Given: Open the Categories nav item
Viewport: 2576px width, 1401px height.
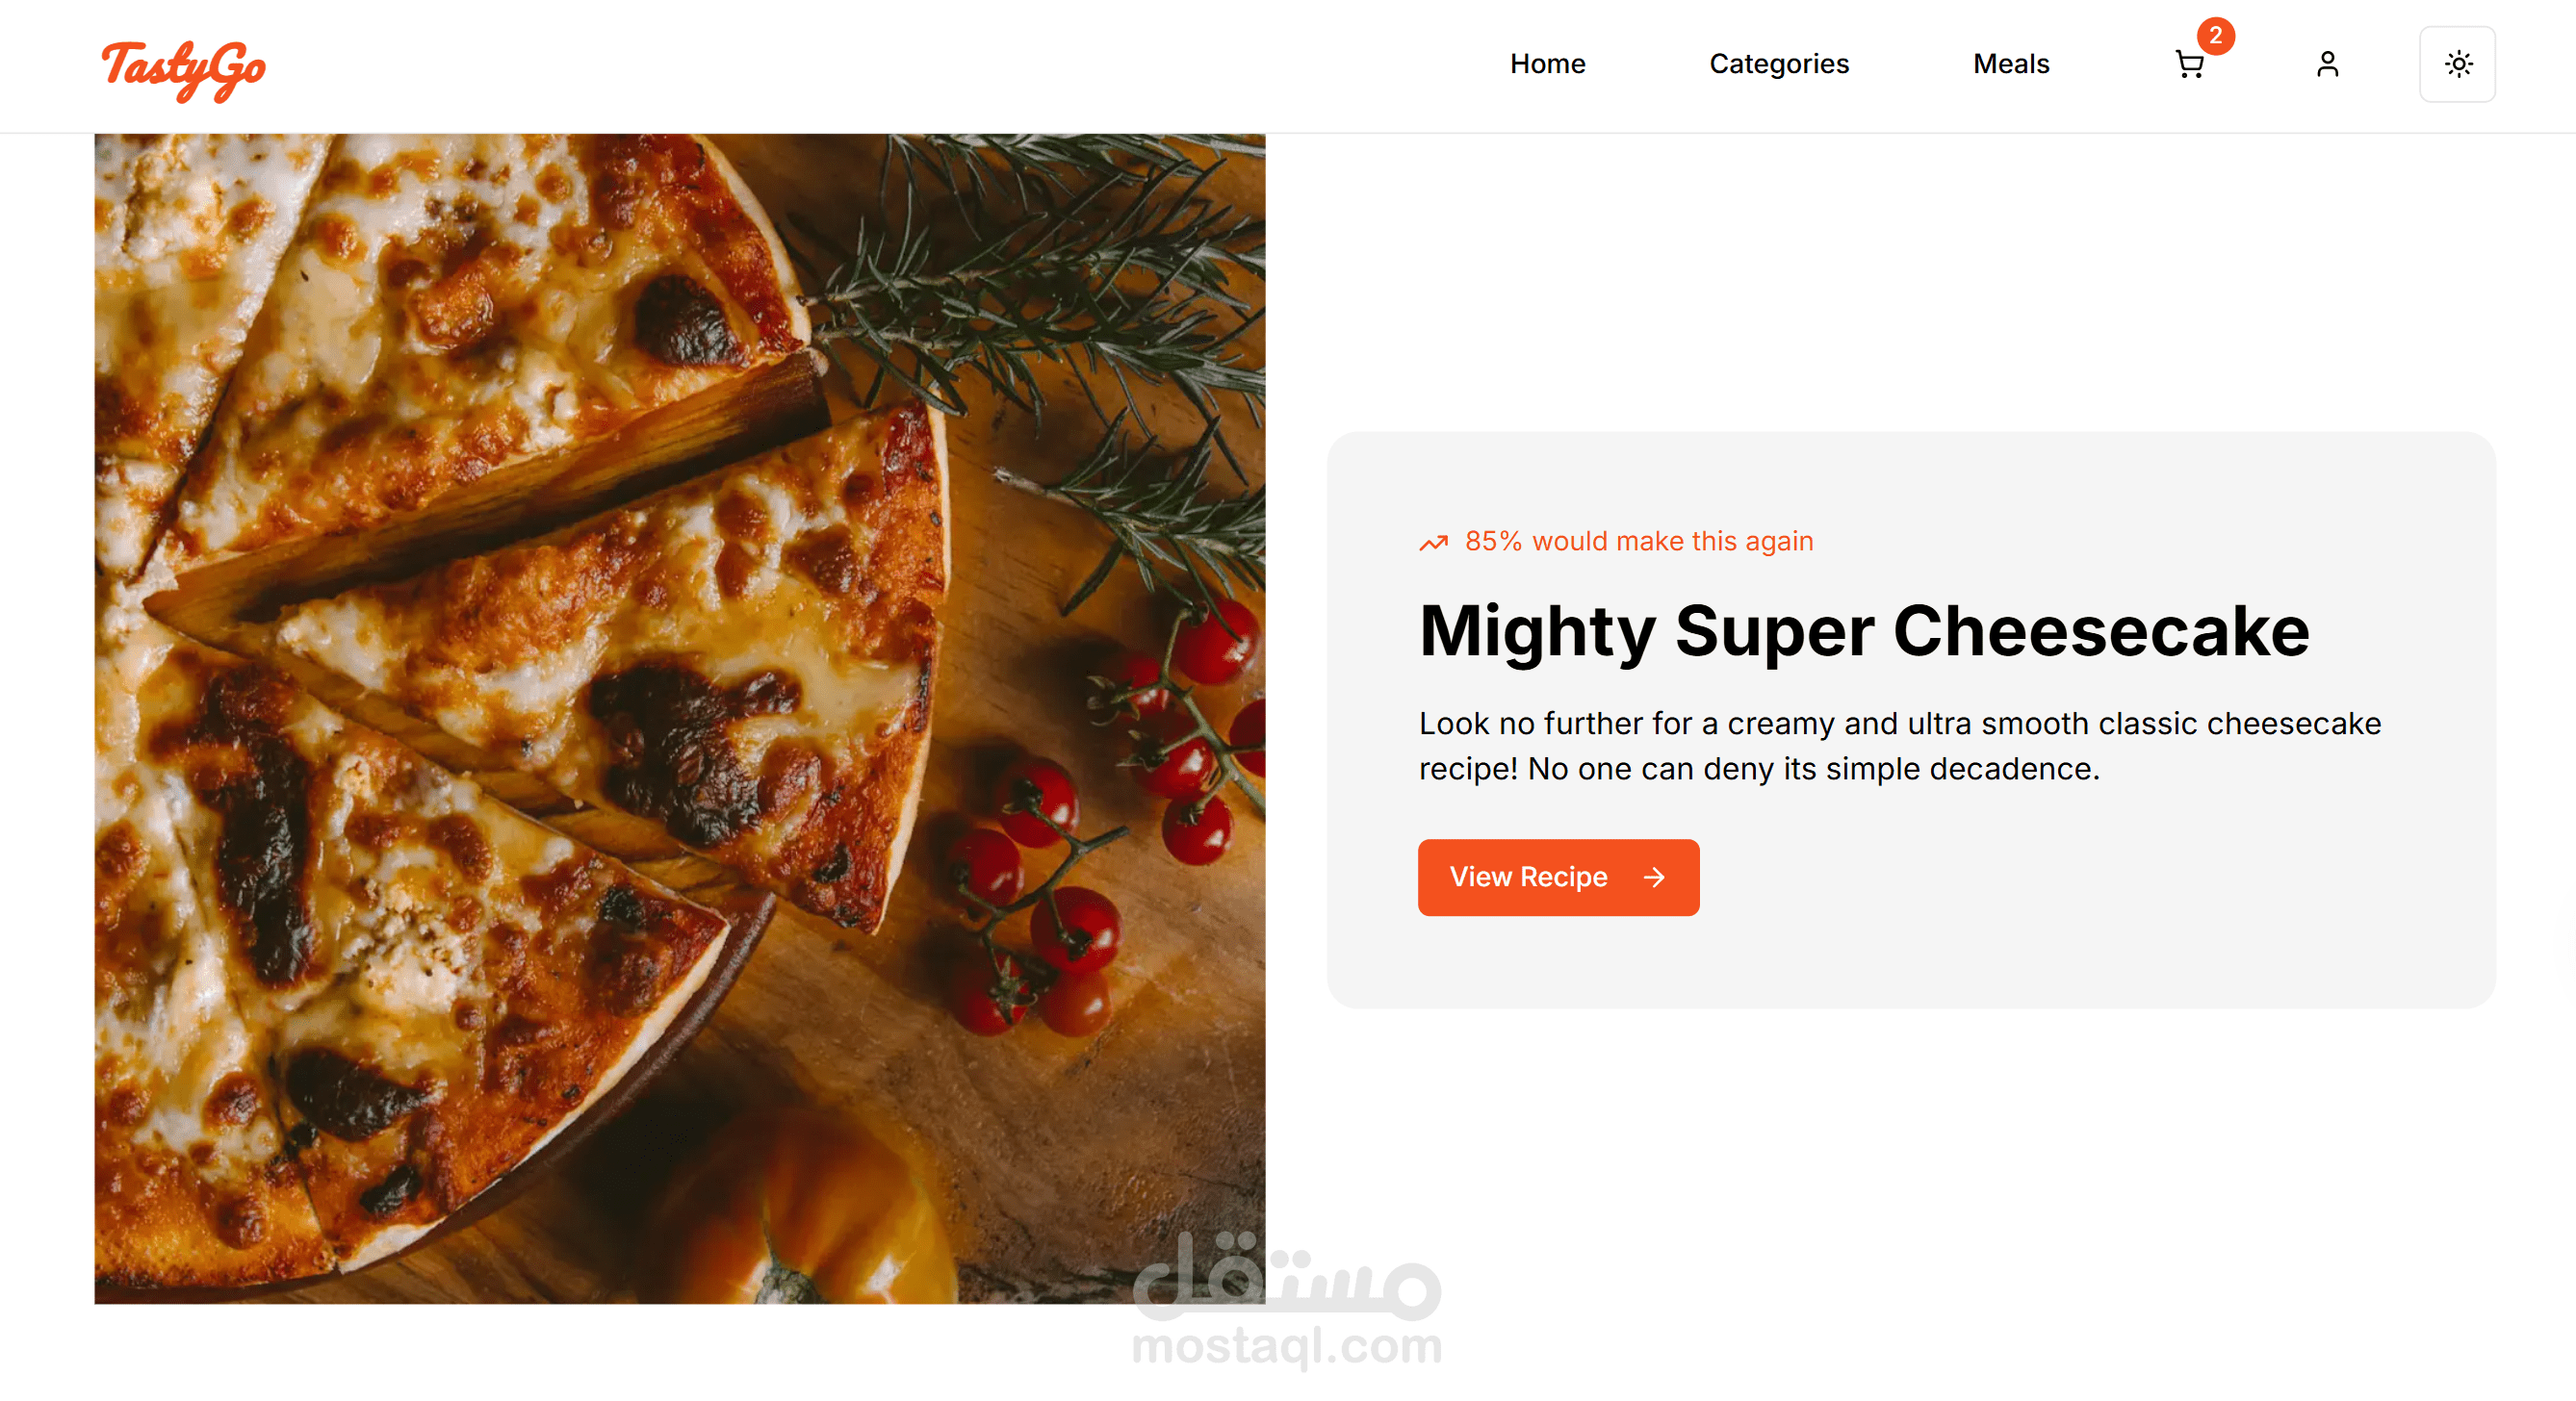Looking at the screenshot, I should tap(1778, 64).
